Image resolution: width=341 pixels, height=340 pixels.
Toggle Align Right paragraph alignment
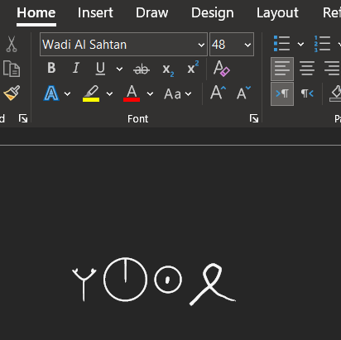coord(332,69)
